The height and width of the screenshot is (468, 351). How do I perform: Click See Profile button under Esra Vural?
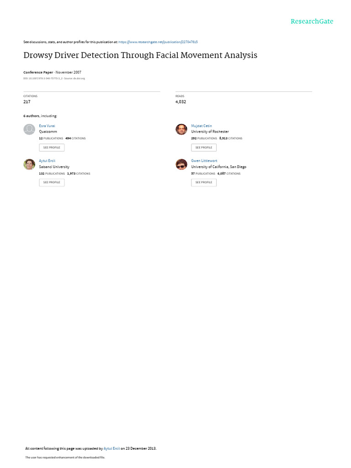point(52,148)
